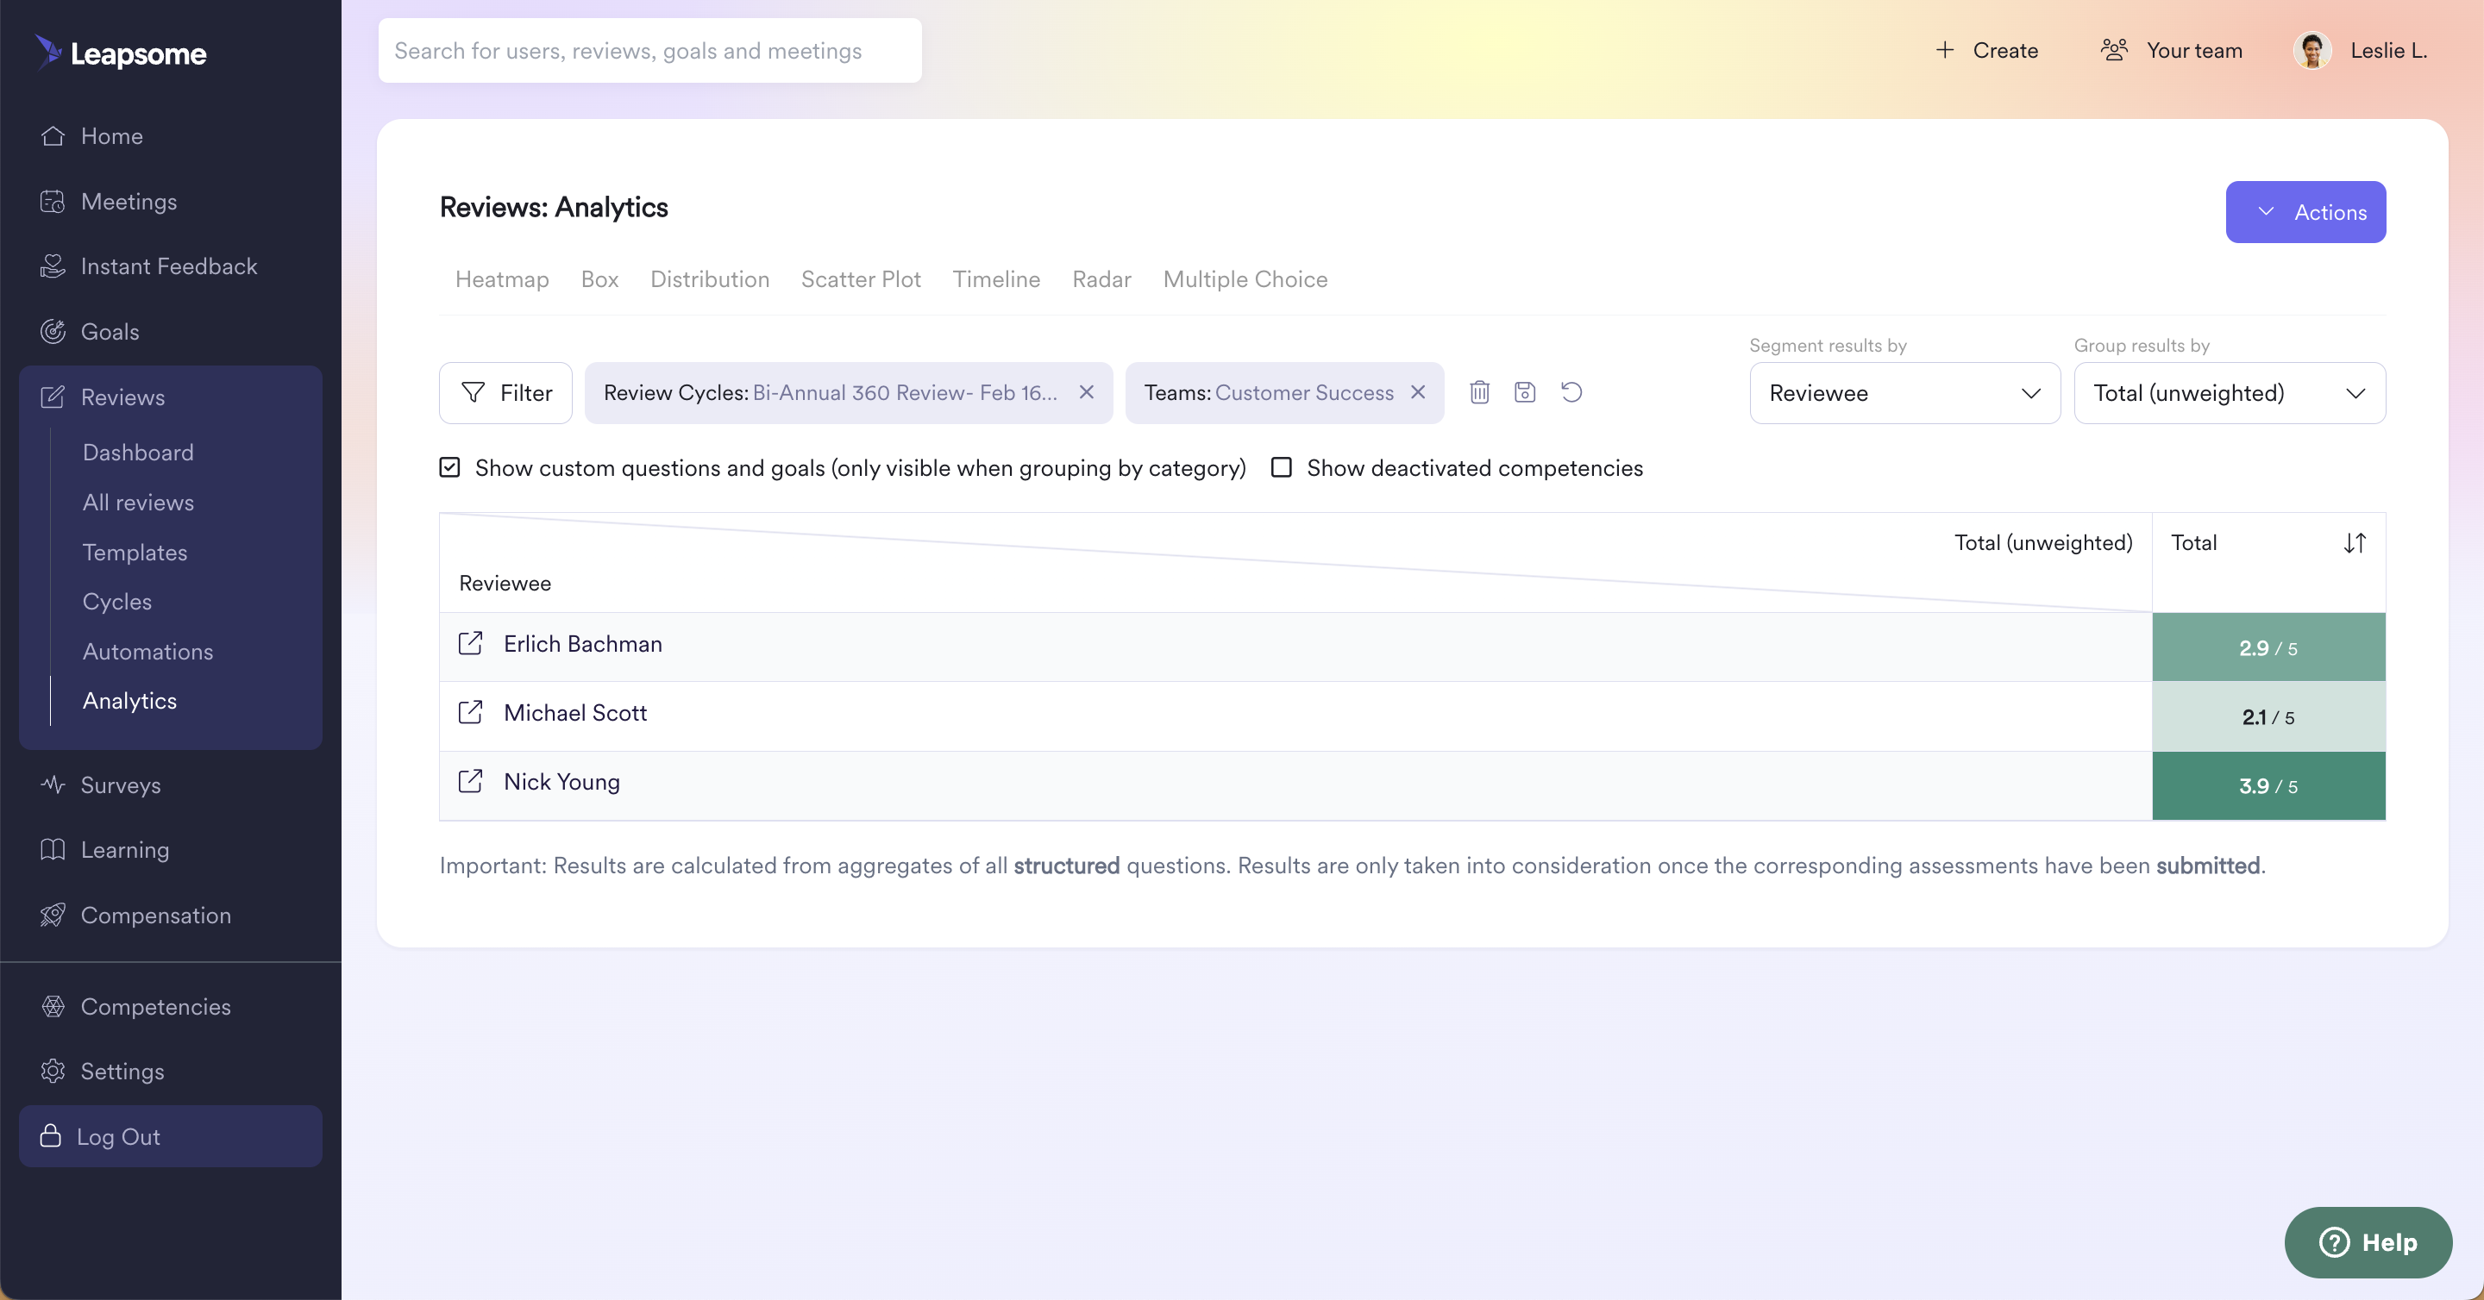
Task: Click the Competencies web icon
Action: (x=53, y=1006)
